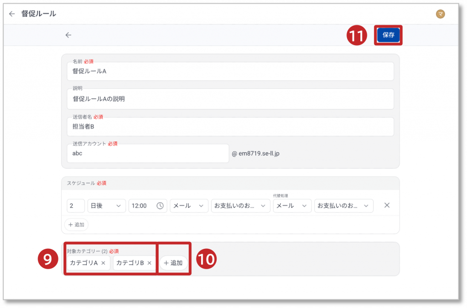The width and height of the screenshot is (467, 308).
Task: Open the first メール dropdown
Action: click(x=189, y=206)
